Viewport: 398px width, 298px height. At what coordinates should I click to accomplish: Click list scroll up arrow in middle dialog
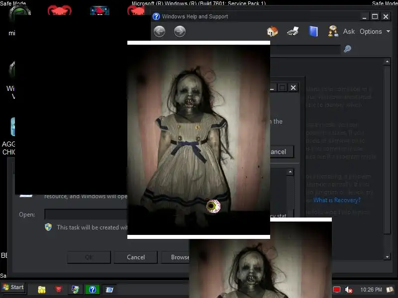(x=290, y=172)
